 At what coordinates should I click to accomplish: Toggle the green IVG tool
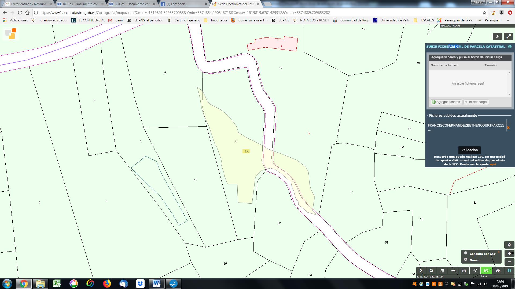click(x=486, y=271)
